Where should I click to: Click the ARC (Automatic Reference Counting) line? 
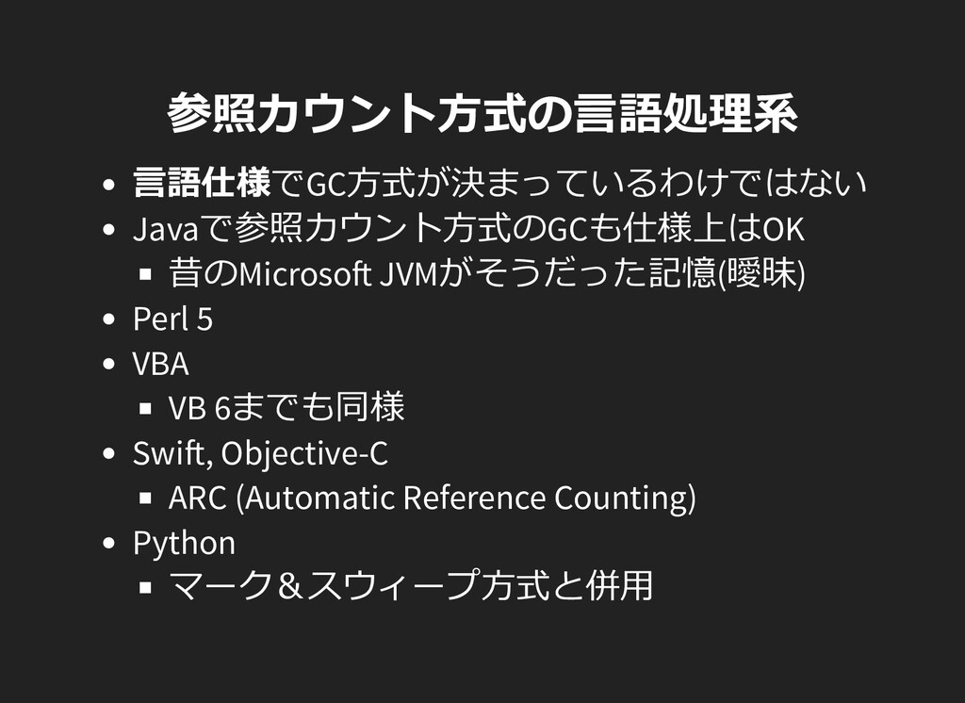[432, 498]
